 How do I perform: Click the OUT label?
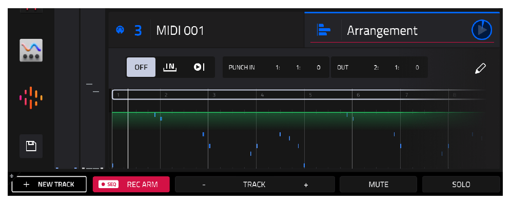tap(343, 68)
